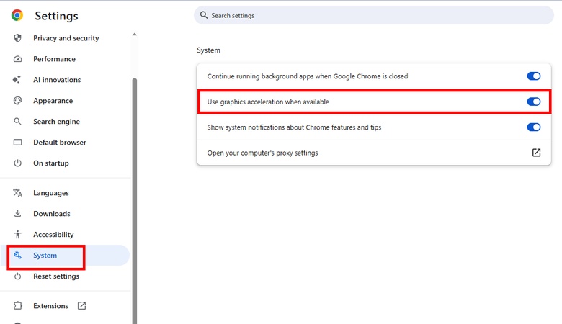Click the AI innovations sparkle icon
Screen dimensions: 562x324
[17, 79]
